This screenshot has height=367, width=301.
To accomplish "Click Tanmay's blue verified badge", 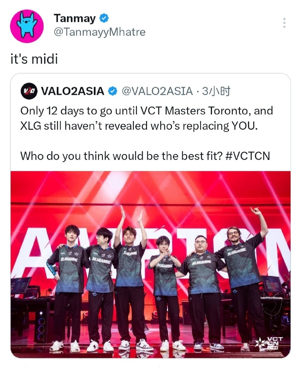I will (104, 18).
